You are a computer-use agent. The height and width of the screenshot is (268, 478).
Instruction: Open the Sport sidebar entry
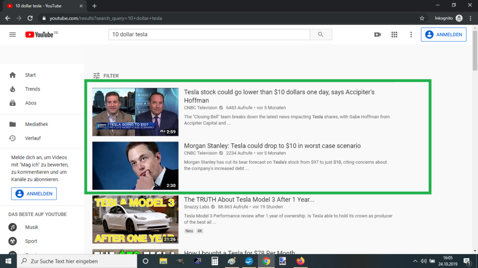[x=42, y=241]
